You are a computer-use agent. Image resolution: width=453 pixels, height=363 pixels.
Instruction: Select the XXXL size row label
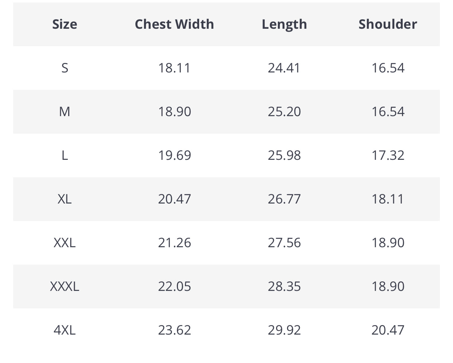point(65,287)
